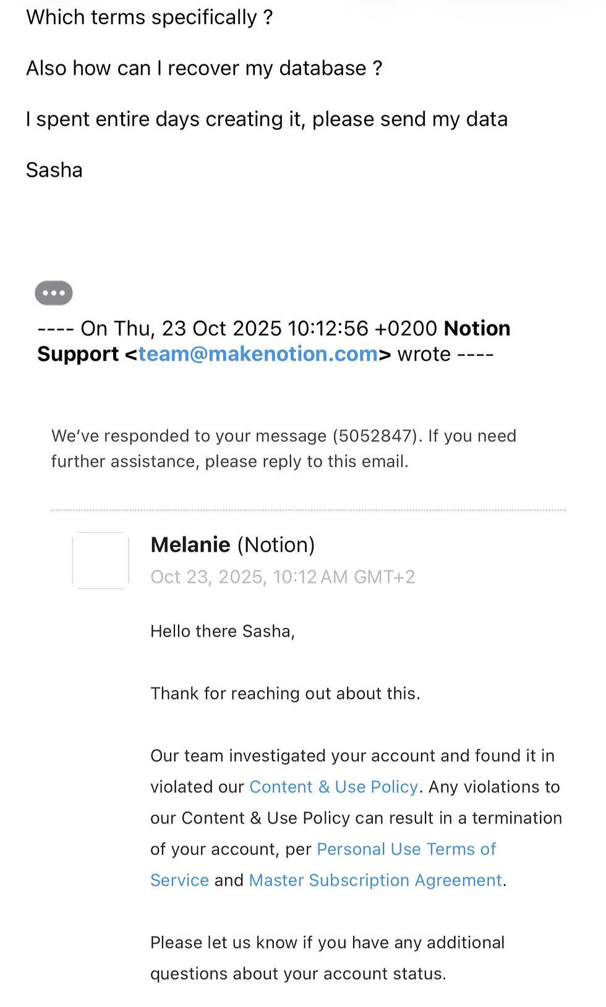Click the Oct 23, 2025 reply timestamp
Screen dimensions: 606x1007
coord(283,577)
